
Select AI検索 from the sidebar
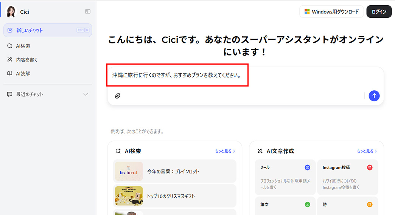click(x=23, y=46)
